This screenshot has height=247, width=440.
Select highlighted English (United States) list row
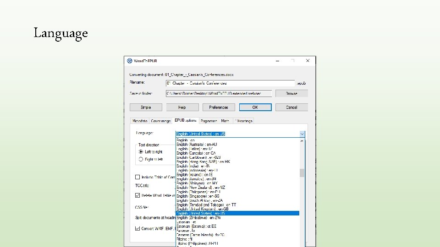pos(237,214)
